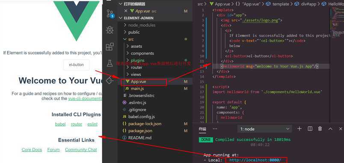Open the Community Chat link
344x163 pixels.
[81, 150]
